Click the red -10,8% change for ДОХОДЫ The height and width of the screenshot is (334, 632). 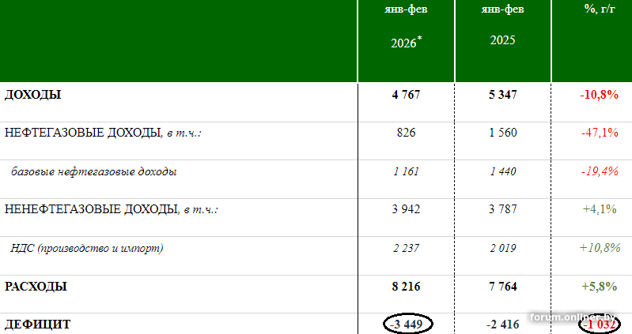[599, 95]
